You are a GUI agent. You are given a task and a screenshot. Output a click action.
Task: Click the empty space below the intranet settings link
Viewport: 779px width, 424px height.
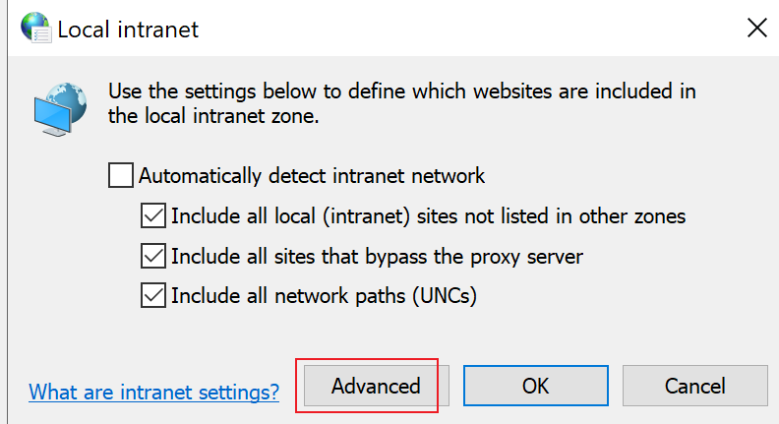point(154,414)
